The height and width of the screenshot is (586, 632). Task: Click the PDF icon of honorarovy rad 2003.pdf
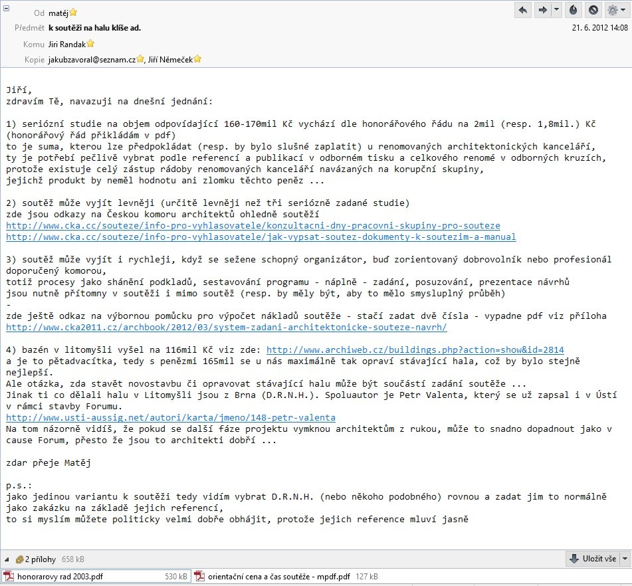coord(9,577)
